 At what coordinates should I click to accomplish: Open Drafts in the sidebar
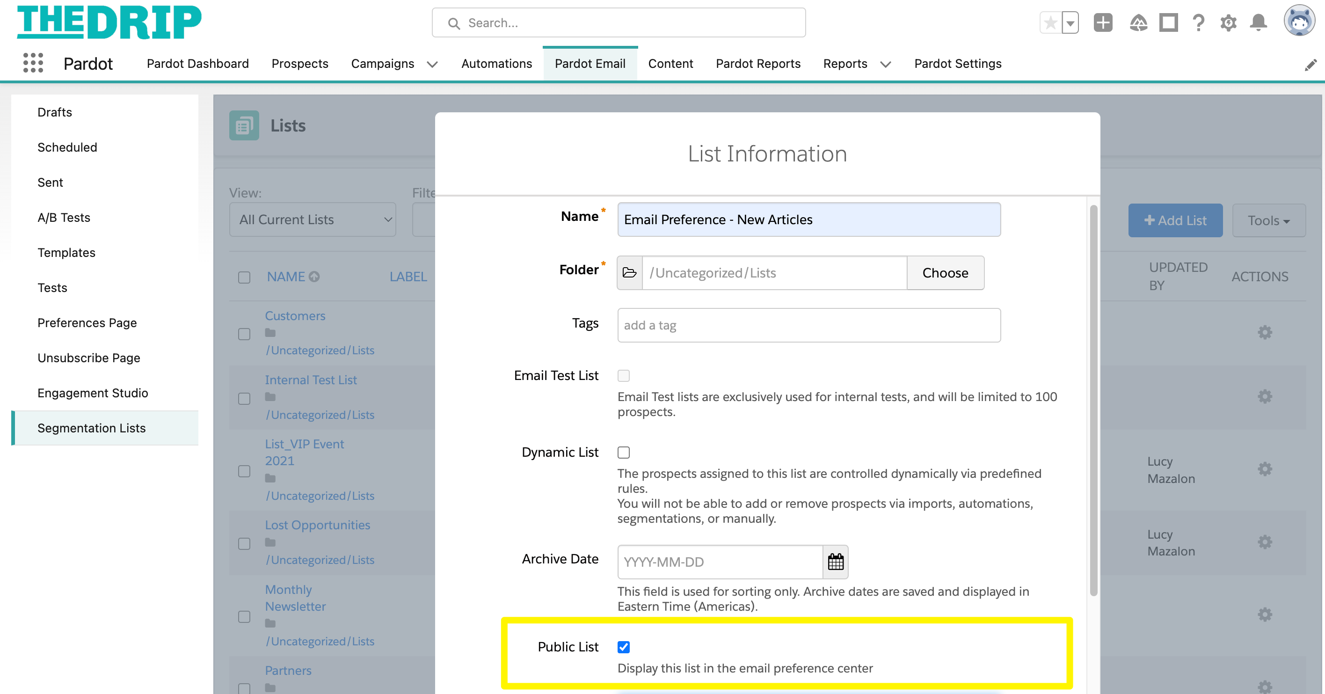55,112
